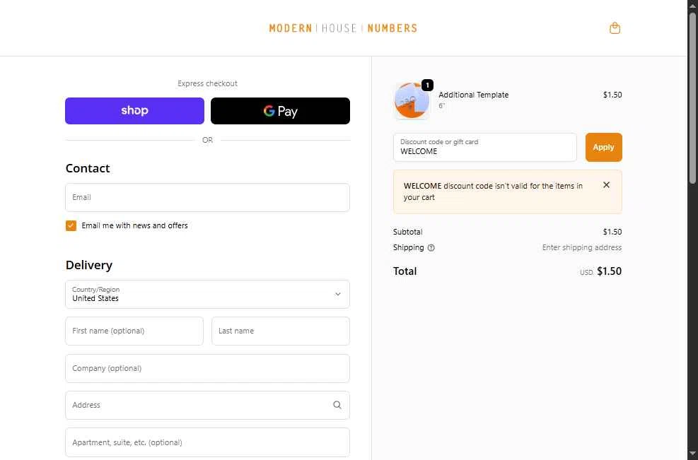The height and width of the screenshot is (460, 698).
Task: Click the Modern House Numbers logo
Action: click(343, 28)
